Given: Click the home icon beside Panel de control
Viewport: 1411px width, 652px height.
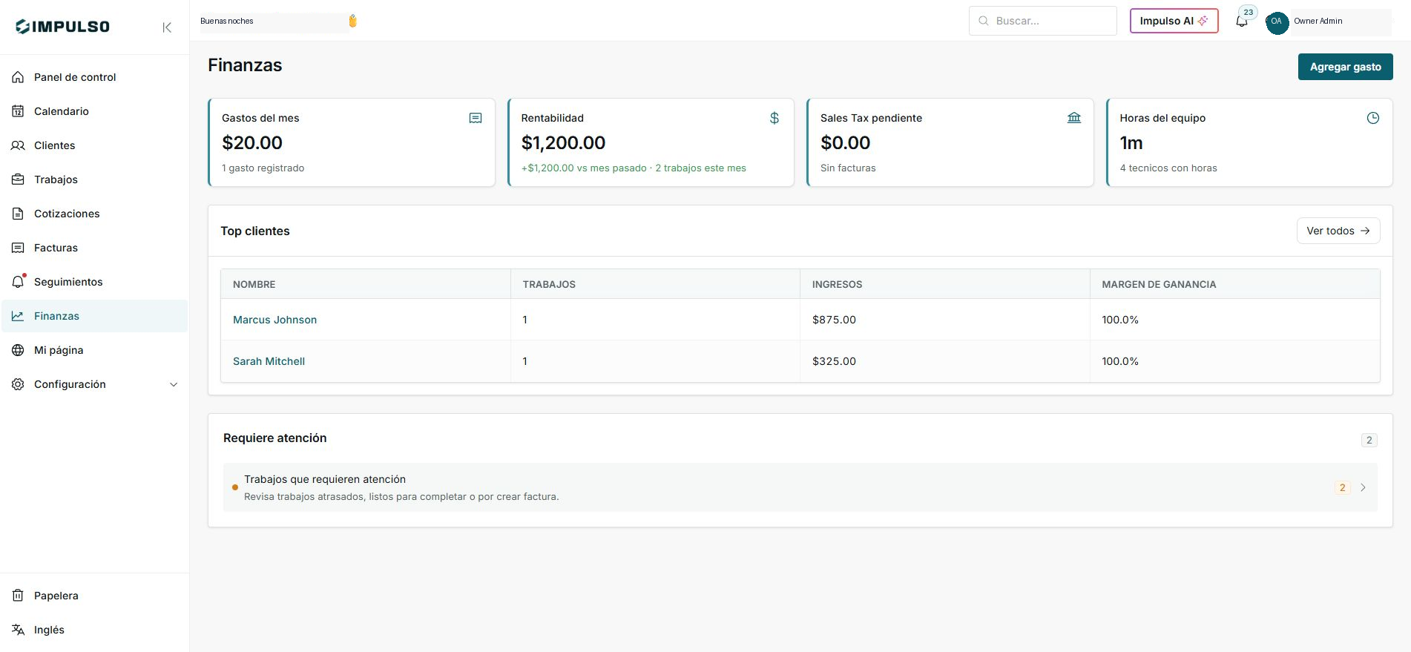Looking at the screenshot, I should (19, 77).
